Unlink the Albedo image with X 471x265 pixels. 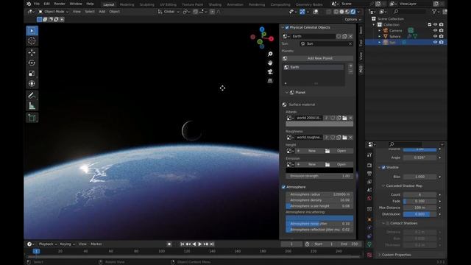(350, 118)
